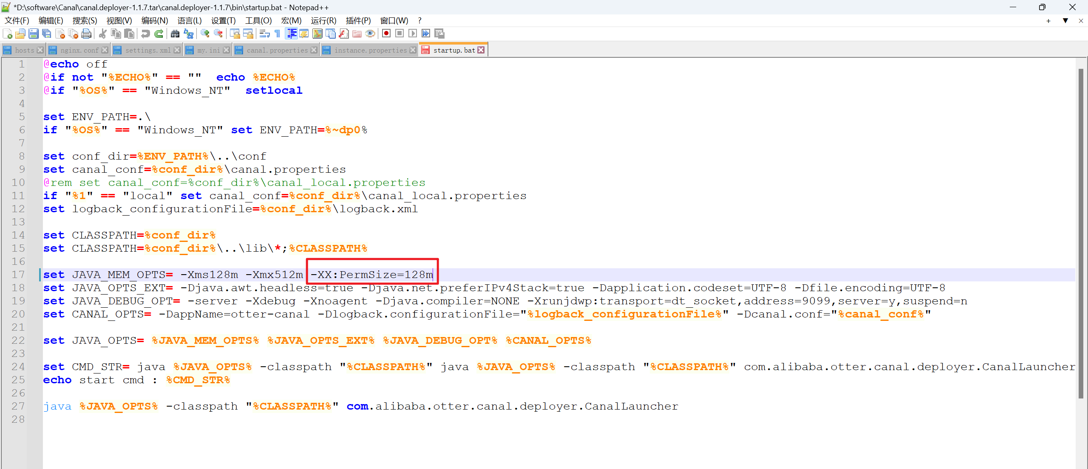This screenshot has height=469, width=1088.
Task: Open the tab list dropdown arrow
Action: coord(1065,20)
